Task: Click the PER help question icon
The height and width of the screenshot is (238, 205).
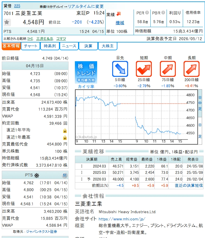Action: tap(147, 13)
